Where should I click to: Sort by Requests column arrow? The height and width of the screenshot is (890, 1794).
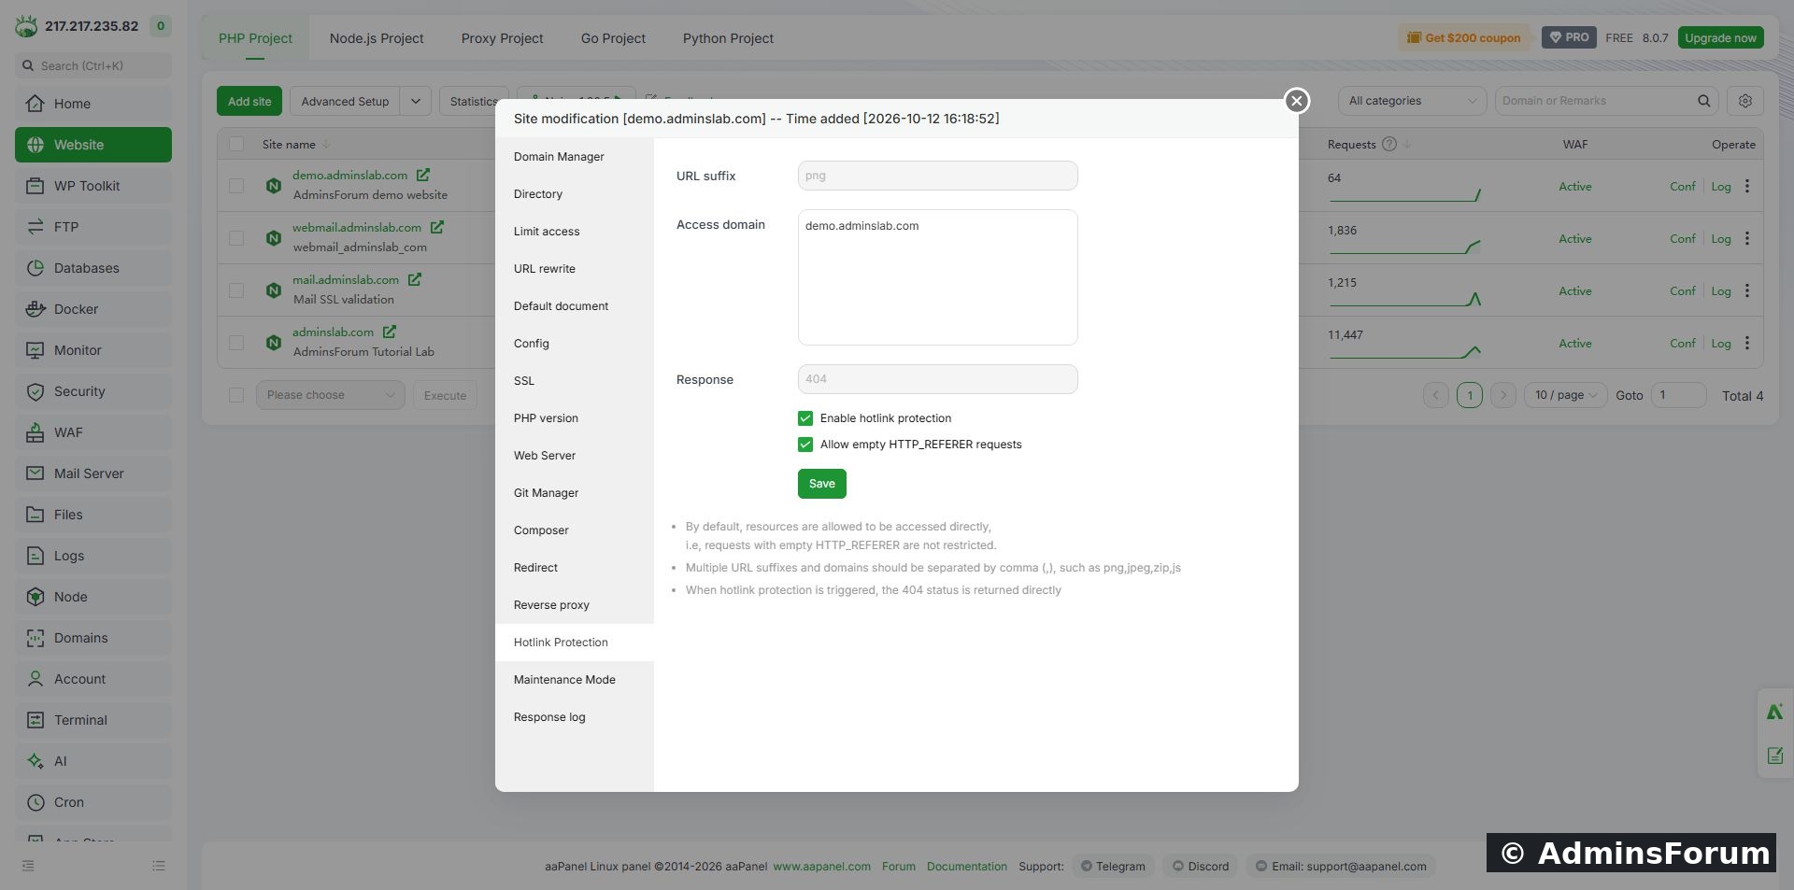[1407, 144]
